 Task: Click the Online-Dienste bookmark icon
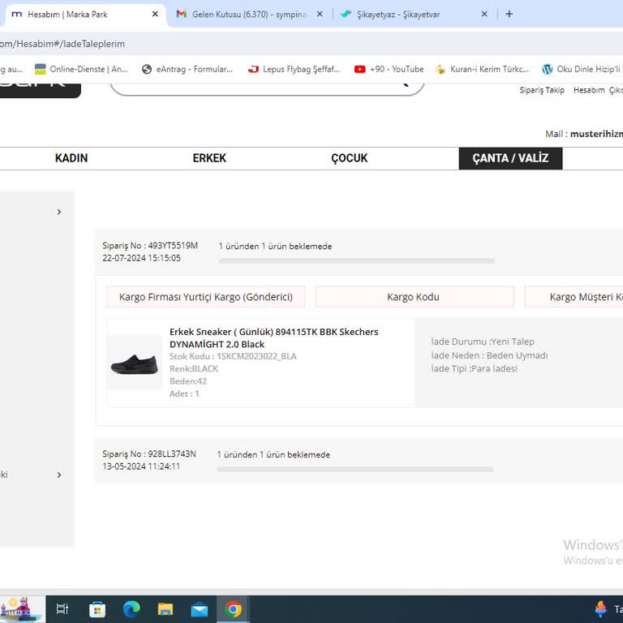(40, 69)
